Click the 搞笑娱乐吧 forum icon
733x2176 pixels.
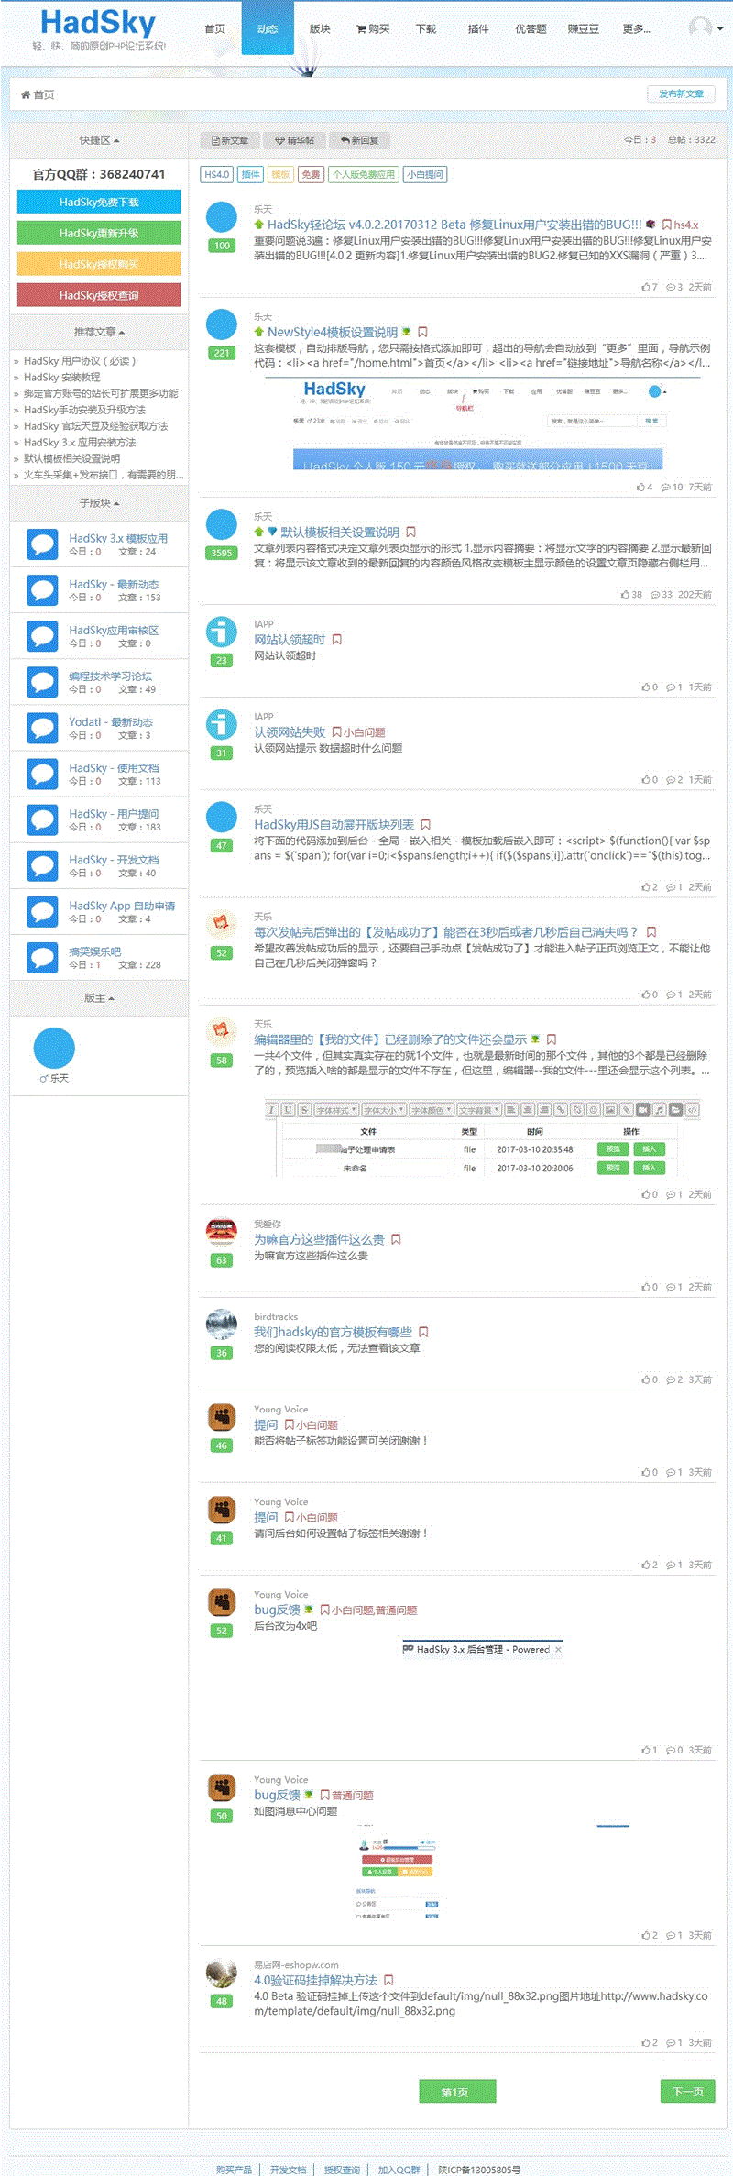point(42,958)
